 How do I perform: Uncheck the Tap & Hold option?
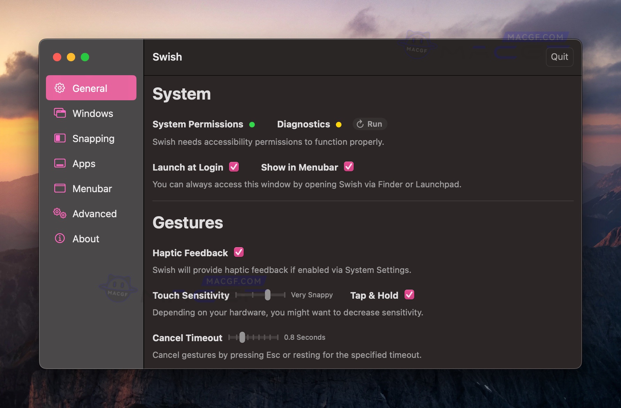point(410,295)
